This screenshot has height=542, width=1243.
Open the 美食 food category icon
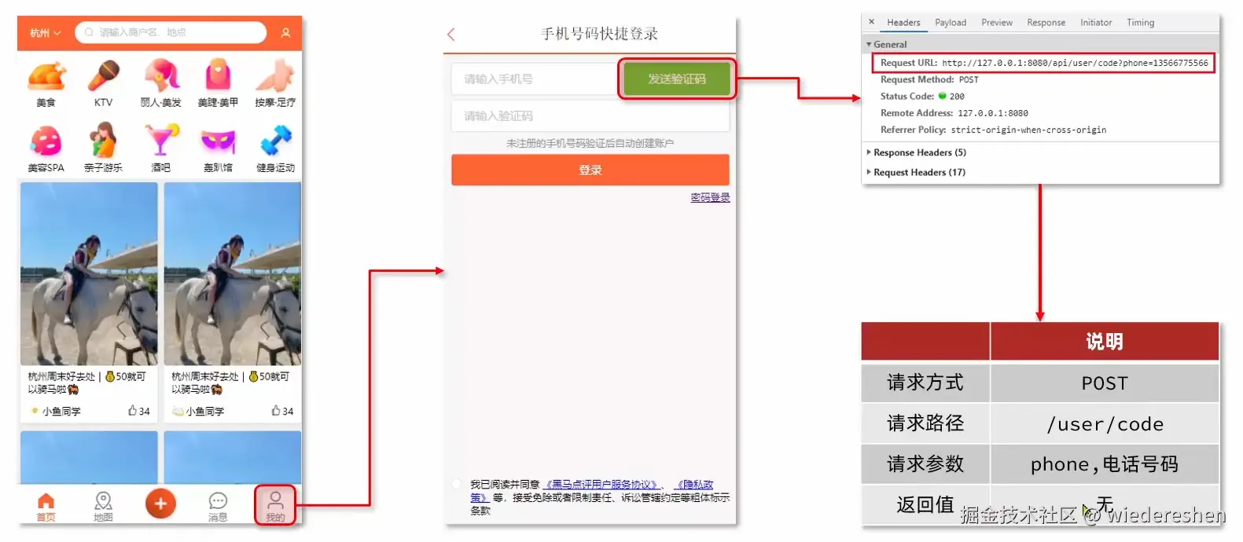point(46,77)
